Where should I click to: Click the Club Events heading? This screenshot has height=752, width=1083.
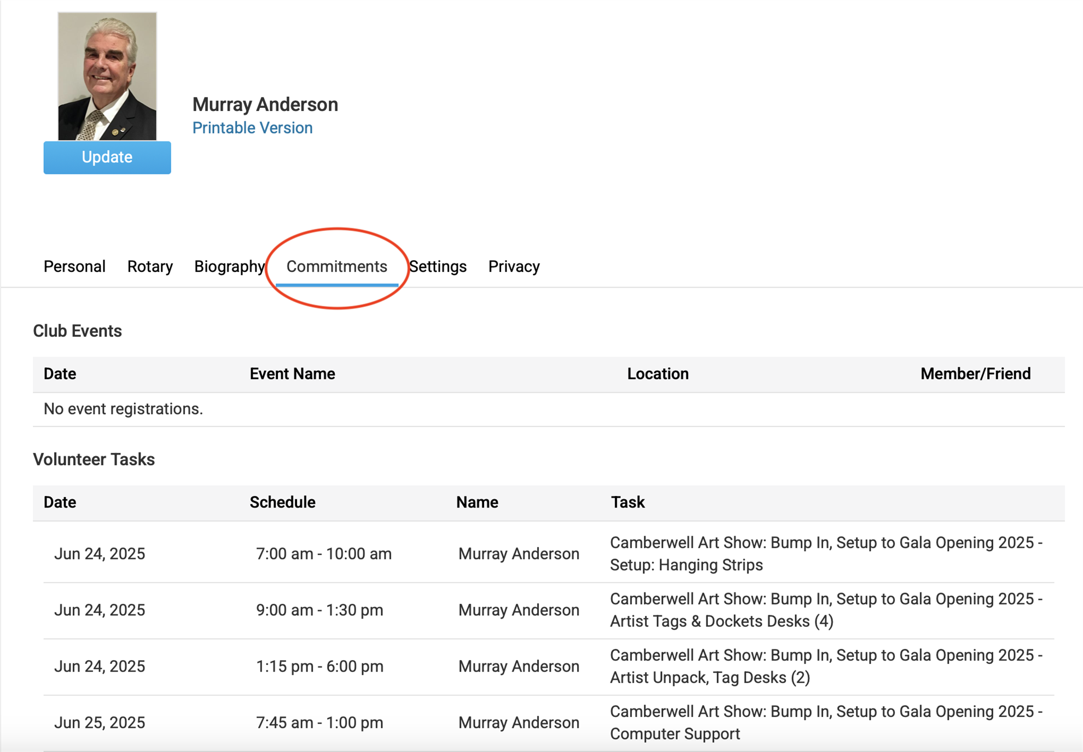tap(77, 331)
